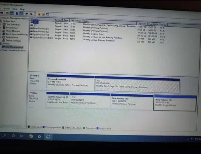Toggle the Show/Hide Action Pane toolbar icon
Screen dimensions: 201x154
21,13
